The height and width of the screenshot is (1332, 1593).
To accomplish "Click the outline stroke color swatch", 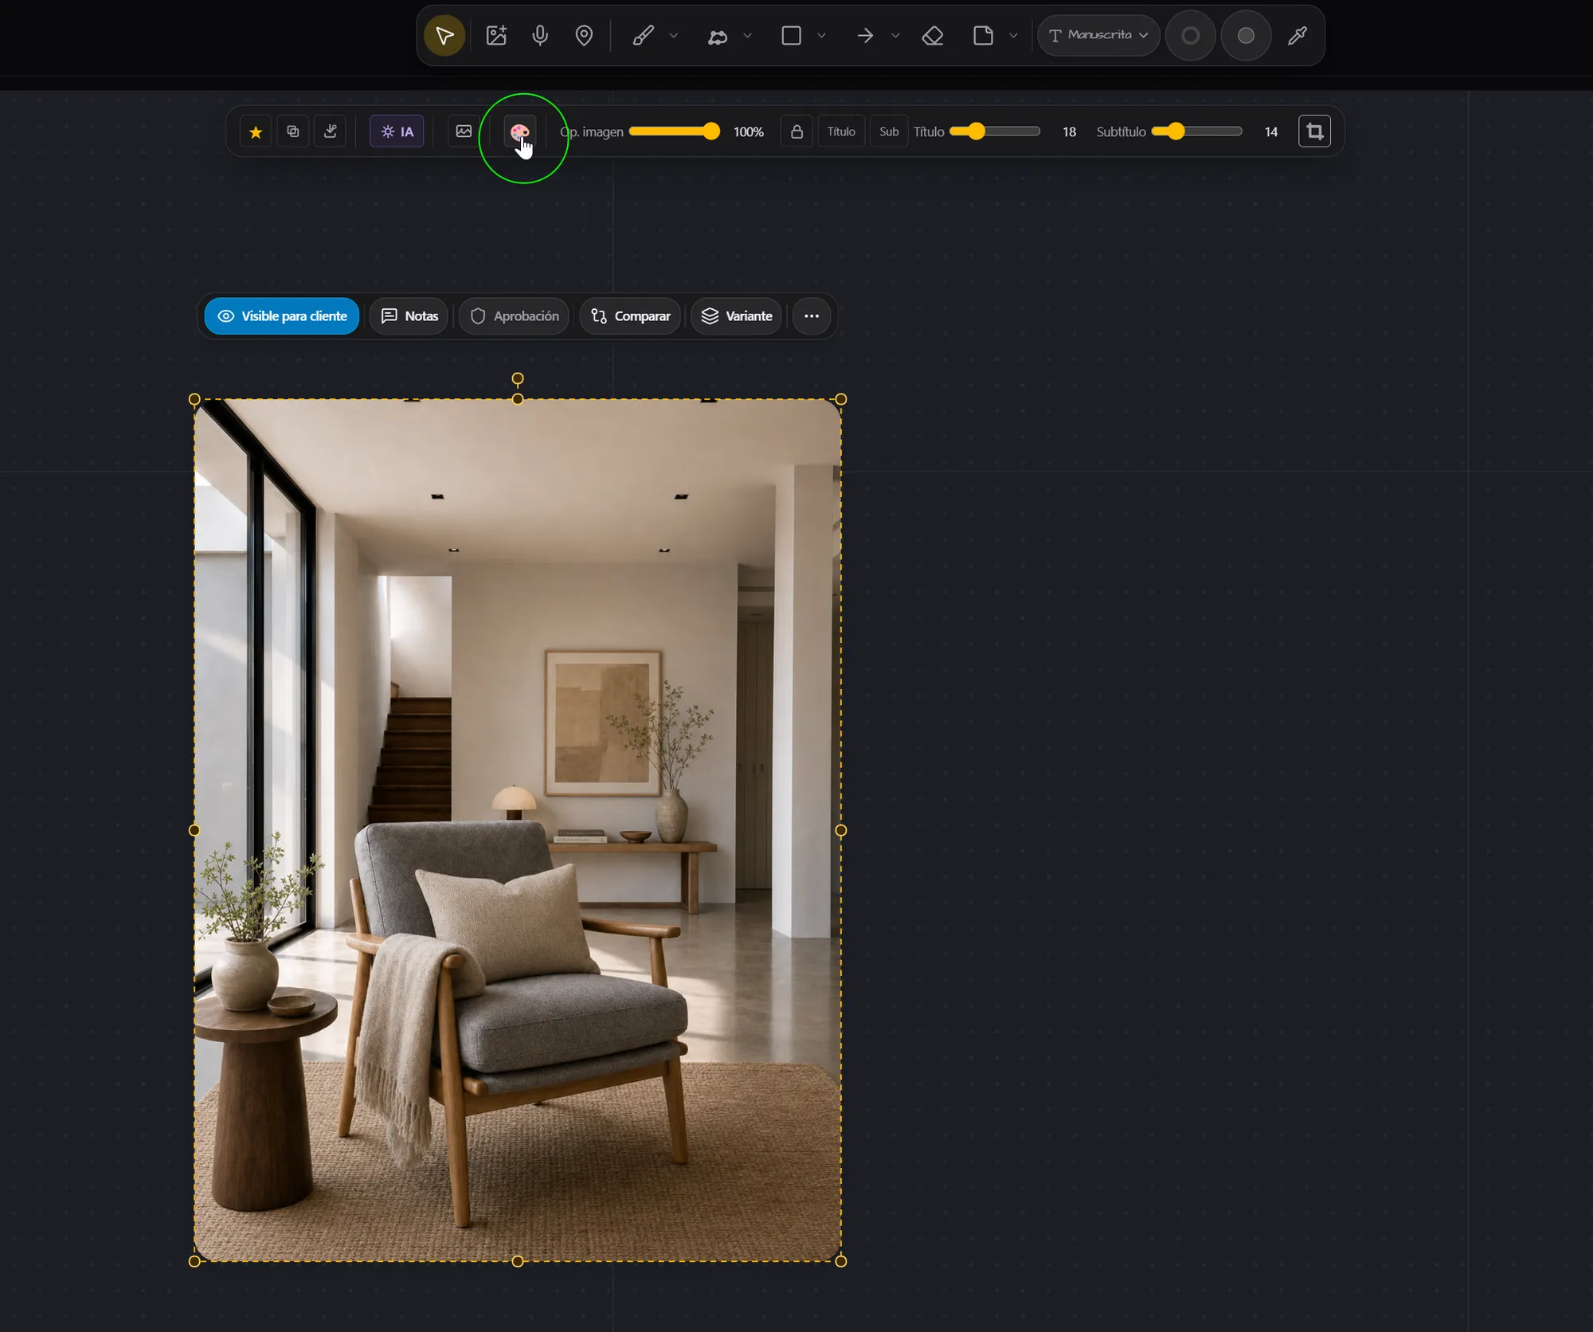I will [1190, 36].
